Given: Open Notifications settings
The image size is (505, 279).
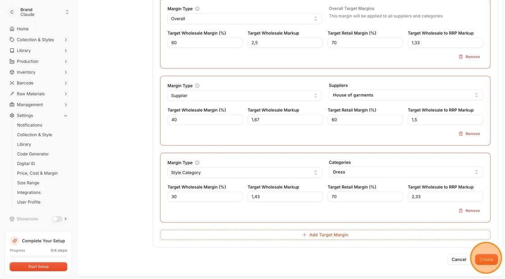Looking at the screenshot, I should pos(30,125).
